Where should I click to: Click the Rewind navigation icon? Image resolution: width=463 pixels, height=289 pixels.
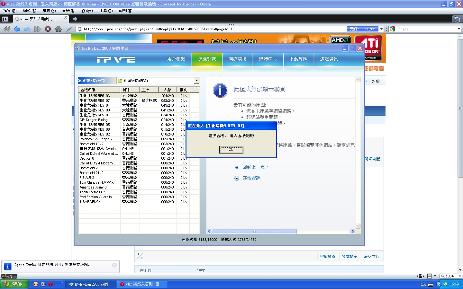[x=7, y=29]
